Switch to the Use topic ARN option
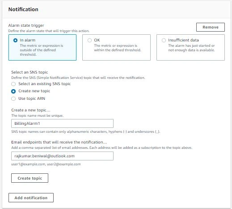The image size is (232, 209). coord(13,98)
